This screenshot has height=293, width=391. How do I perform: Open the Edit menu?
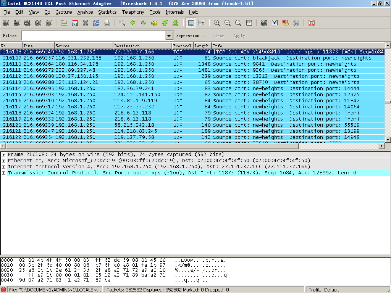[x=19, y=12]
